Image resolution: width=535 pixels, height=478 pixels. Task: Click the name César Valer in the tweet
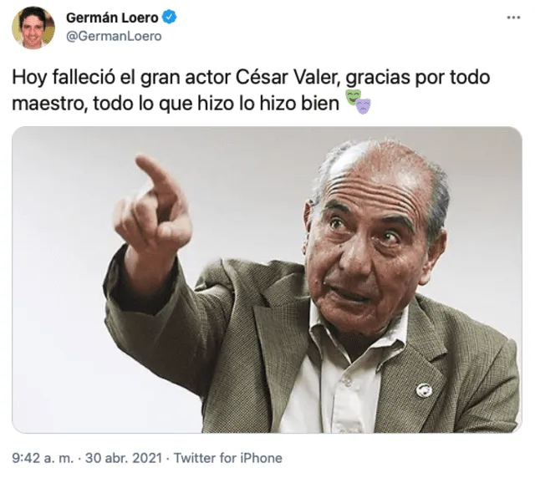coord(288,78)
